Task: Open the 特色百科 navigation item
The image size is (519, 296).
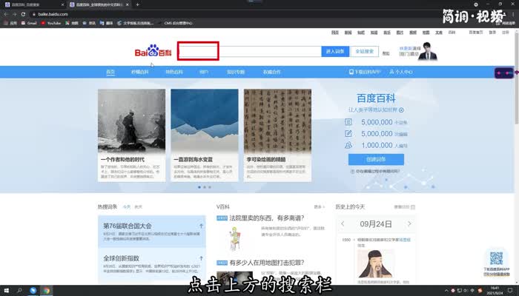Action: 173,73
